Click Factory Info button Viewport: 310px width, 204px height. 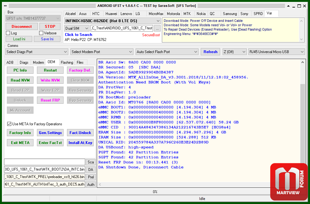tap(20, 132)
